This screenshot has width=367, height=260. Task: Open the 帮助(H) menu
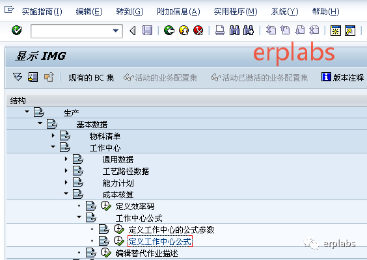(325, 11)
